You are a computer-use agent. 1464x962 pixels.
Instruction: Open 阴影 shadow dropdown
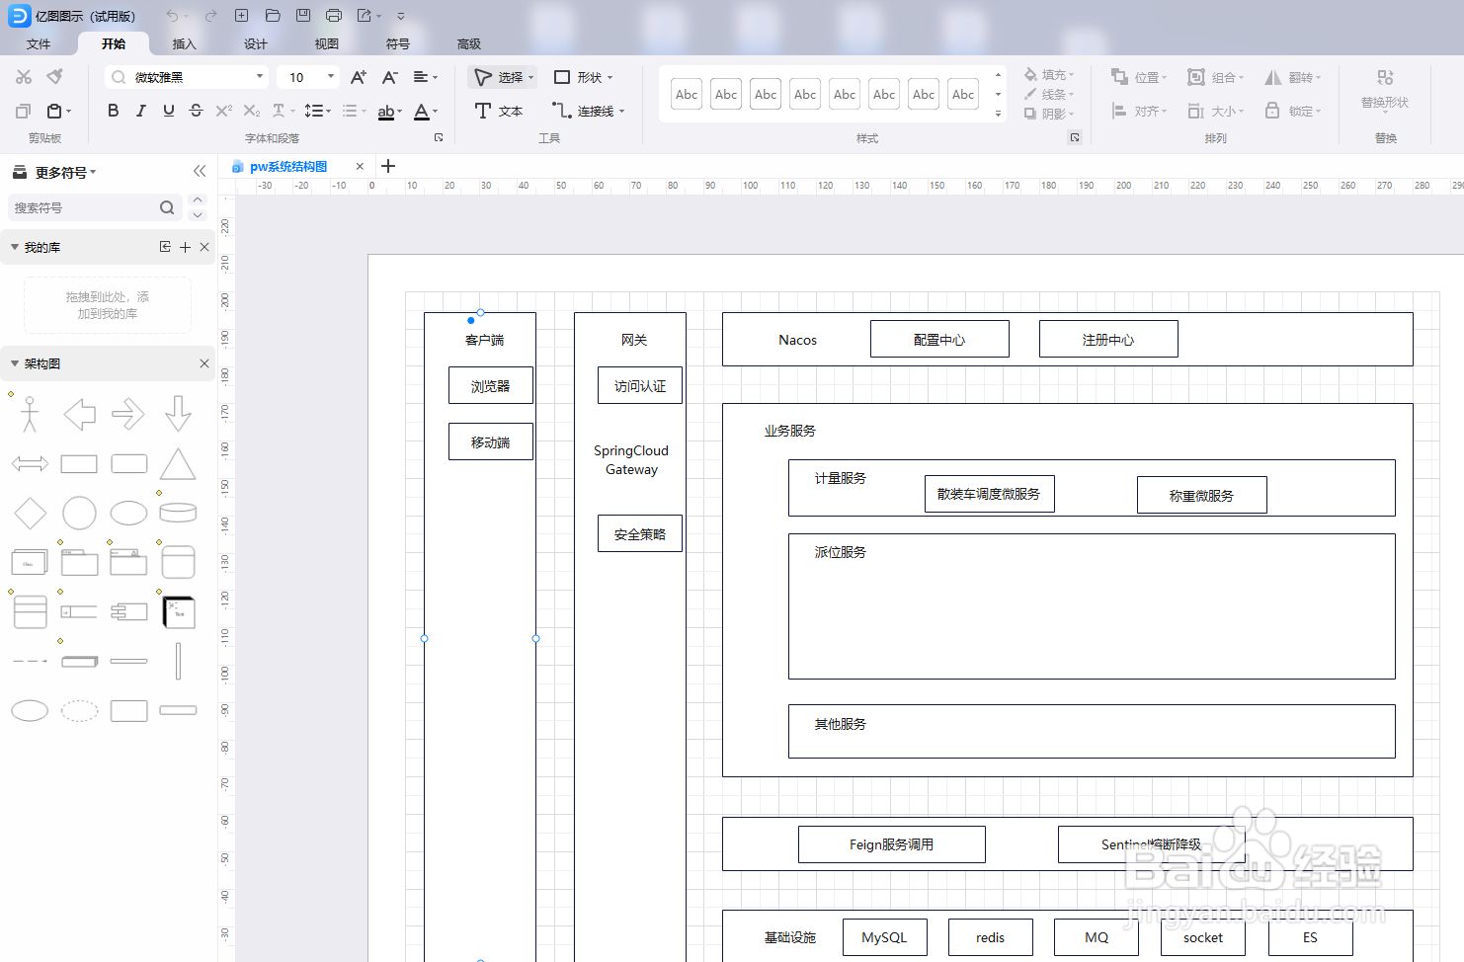1049,114
